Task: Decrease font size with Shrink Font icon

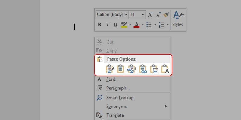Action: click(158, 14)
